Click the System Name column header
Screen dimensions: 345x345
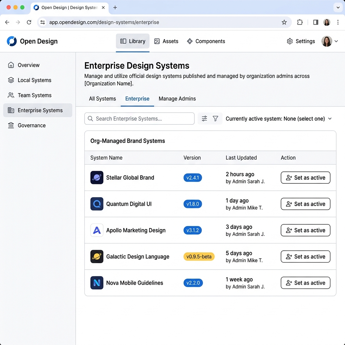click(x=106, y=158)
